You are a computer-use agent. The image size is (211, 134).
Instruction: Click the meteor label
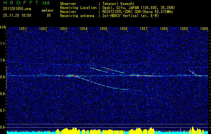[48, 10]
